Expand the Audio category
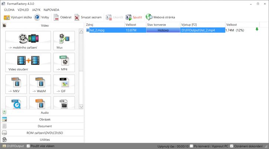 pos(43,113)
